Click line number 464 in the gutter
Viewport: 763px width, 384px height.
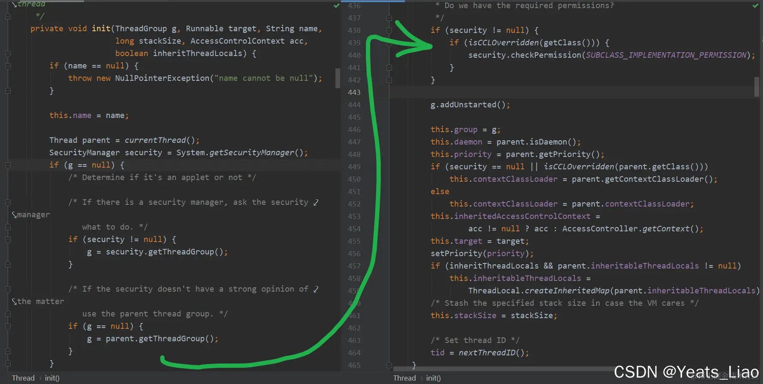coord(354,353)
